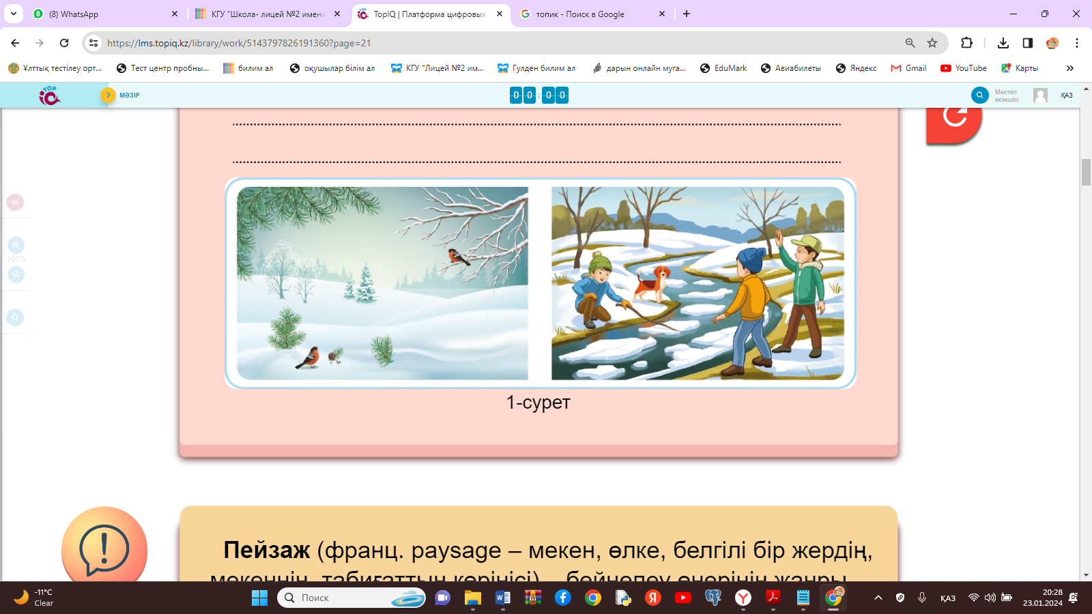Open the browser extensions puzzle icon
Viewport: 1092px width, 614px height.
point(966,43)
